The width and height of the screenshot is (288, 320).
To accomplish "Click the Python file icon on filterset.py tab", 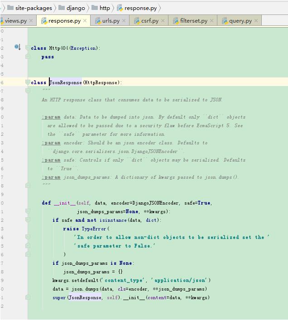I will [176, 21].
